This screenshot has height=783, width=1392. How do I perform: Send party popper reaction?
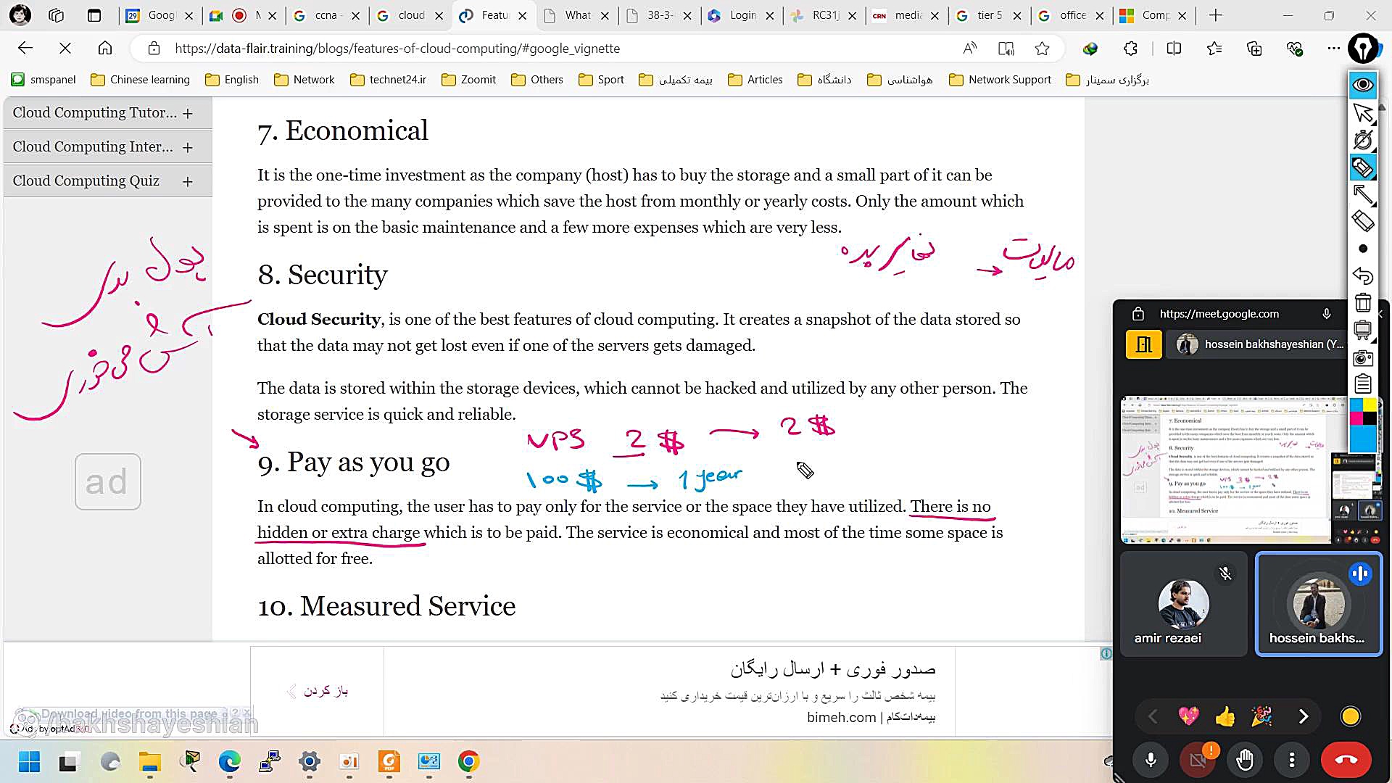pos(1261,716)
